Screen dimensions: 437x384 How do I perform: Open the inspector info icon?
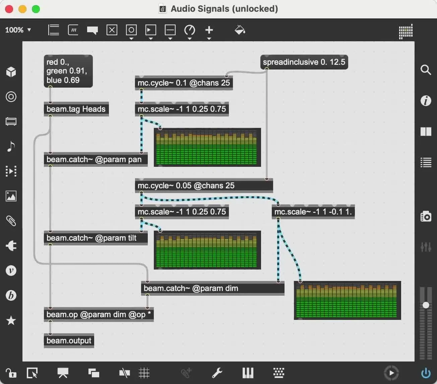pos(426,101)
